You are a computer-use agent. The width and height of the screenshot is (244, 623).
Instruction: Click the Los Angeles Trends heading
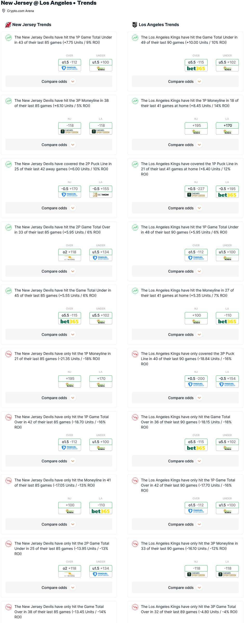pos(159,25)
